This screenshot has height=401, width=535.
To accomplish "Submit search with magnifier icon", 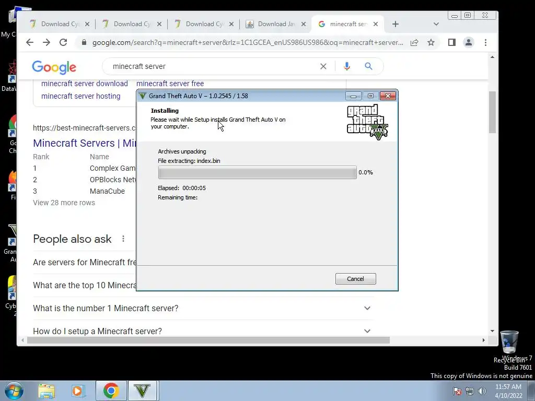I will 368,66.
